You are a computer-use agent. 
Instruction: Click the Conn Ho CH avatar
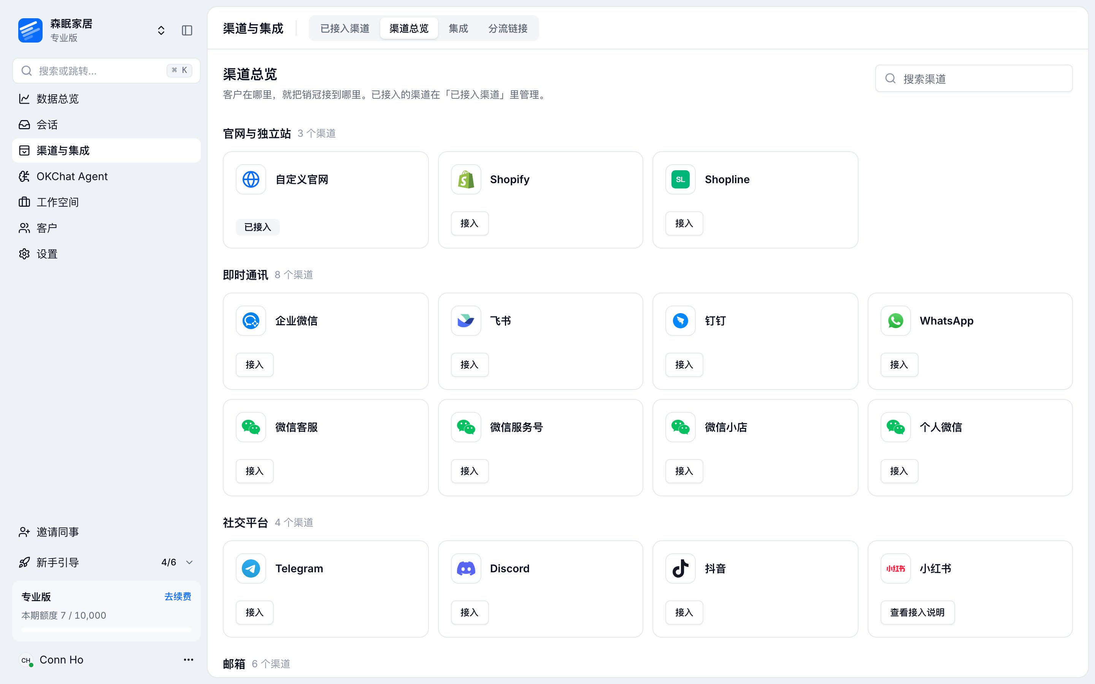pyautogui.click(x=26, y=660)
